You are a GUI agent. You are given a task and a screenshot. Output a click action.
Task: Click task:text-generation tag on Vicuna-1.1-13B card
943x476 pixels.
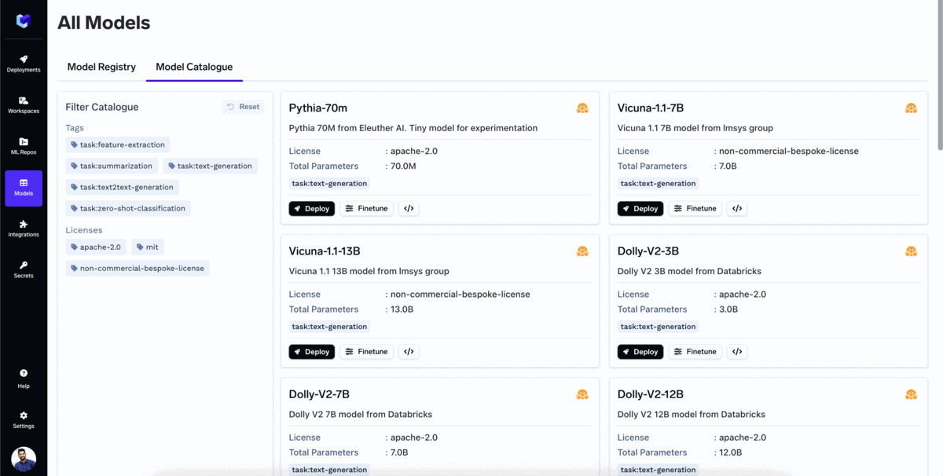tap(329, 327)
